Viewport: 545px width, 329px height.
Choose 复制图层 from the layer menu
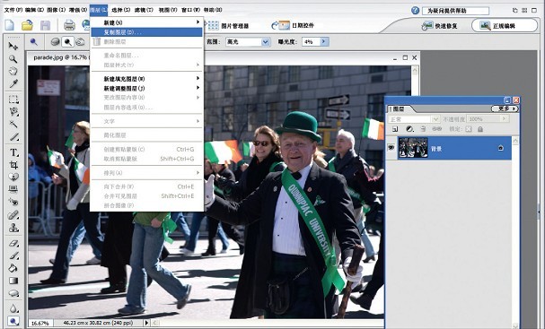point(146,32)
